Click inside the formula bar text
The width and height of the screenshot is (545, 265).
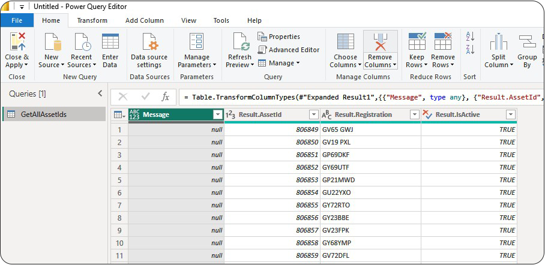click(x=360, y=97)
